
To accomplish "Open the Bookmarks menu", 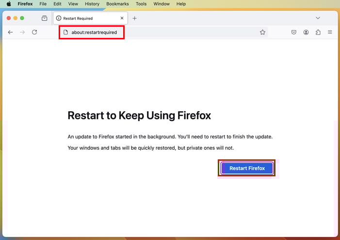I will 117,4.
